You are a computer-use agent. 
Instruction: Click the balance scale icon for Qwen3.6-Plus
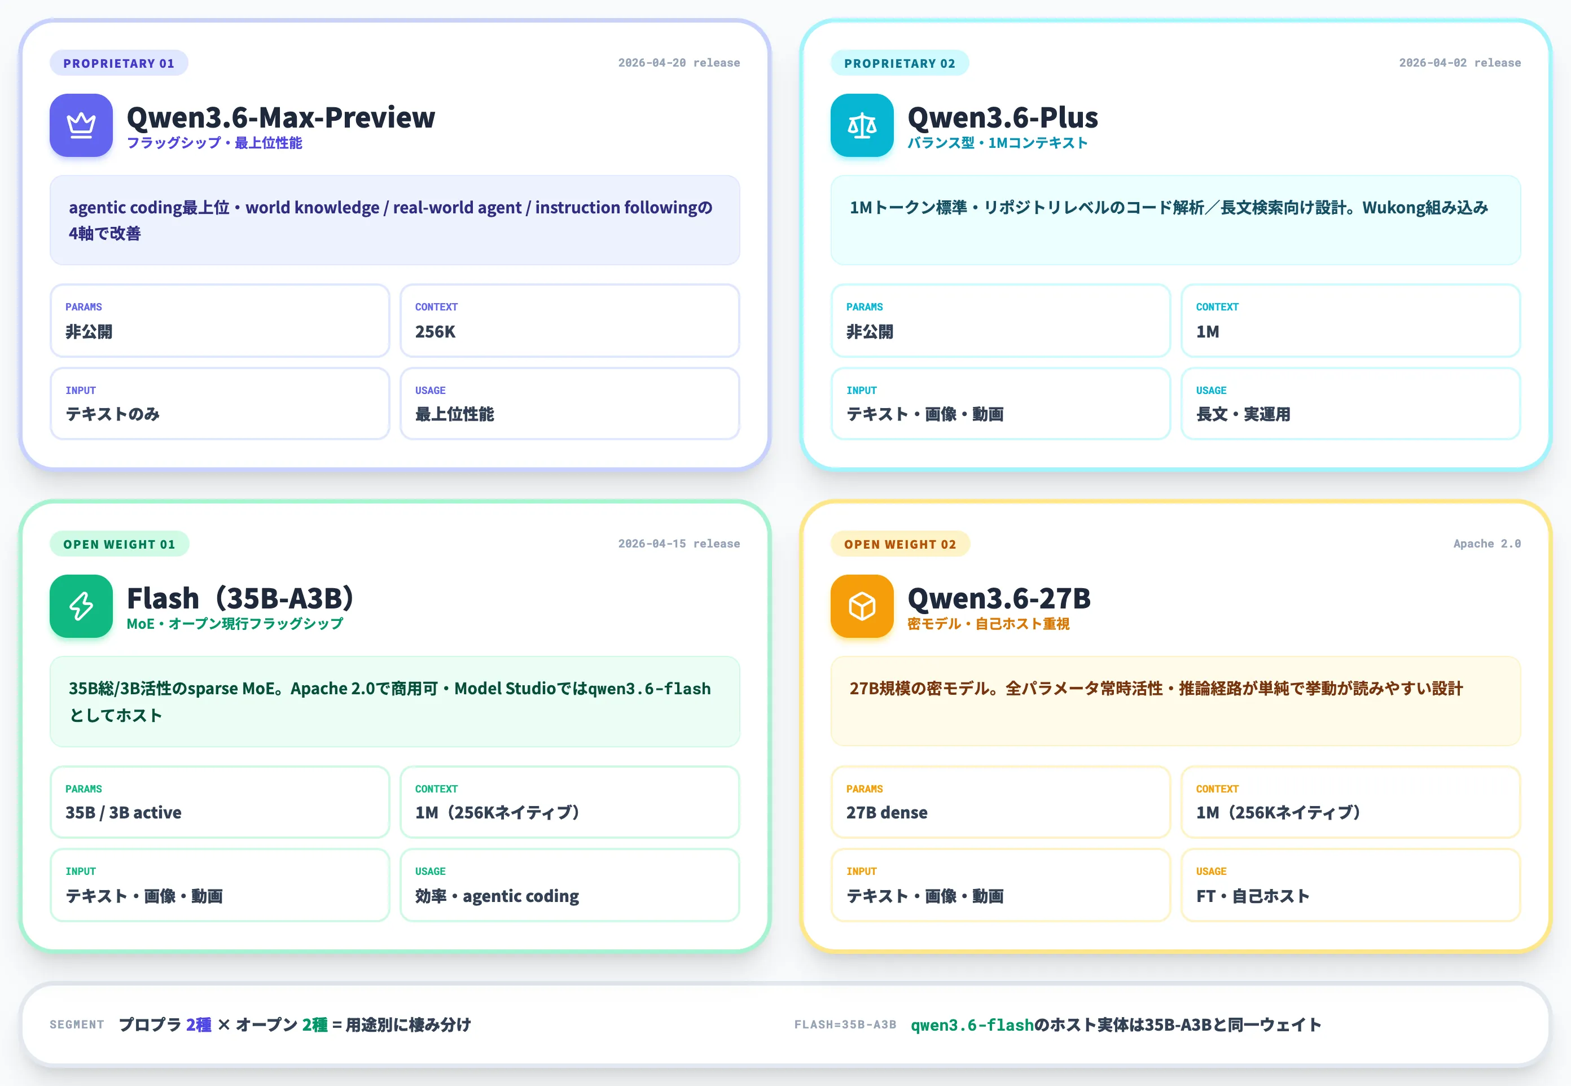click(862, 125)
